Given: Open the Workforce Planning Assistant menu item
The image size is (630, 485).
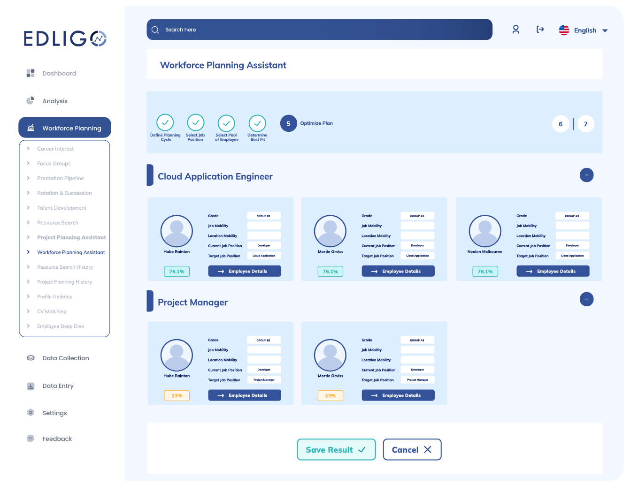Looking at the screenshot, I should pos(71,252).
